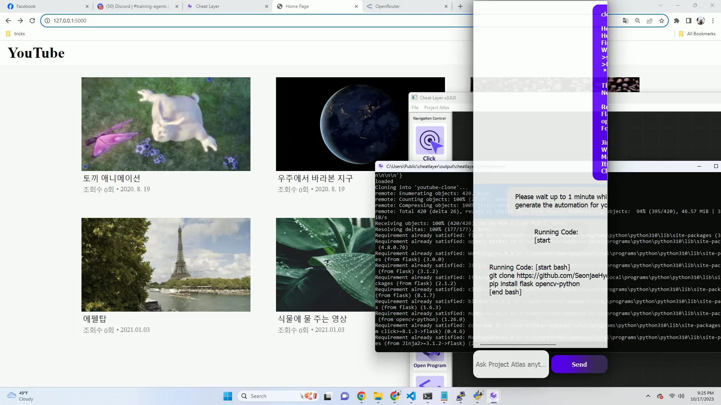Open the File menu in Cheat Layer

pos(415,107)
